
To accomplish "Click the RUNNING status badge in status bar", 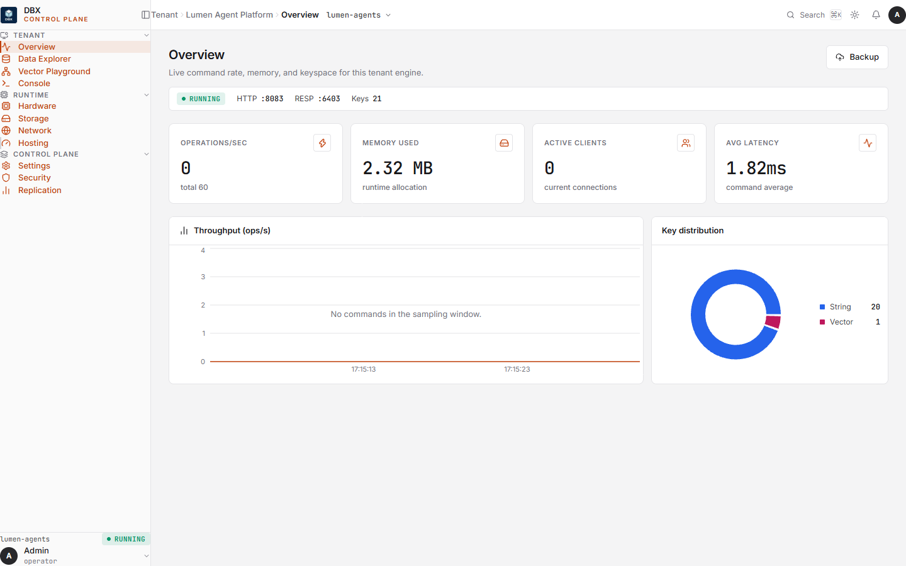I will click(201, 99).
